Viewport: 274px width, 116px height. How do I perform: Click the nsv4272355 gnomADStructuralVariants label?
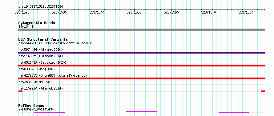pyautogui.click(x=53, y=75)
